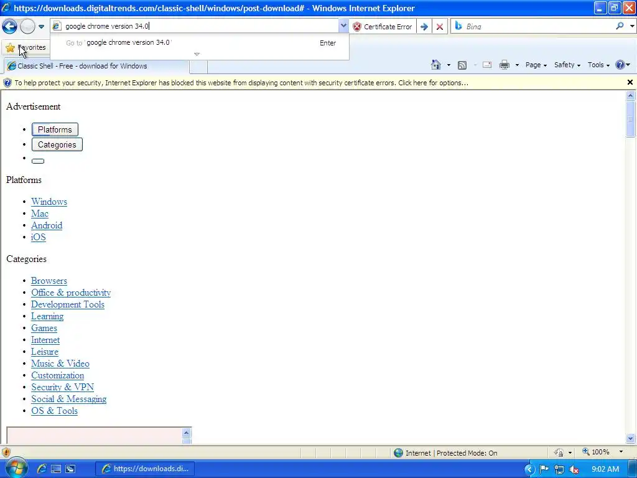
Task: Open a new blank tab
Action: click(198, 67)
